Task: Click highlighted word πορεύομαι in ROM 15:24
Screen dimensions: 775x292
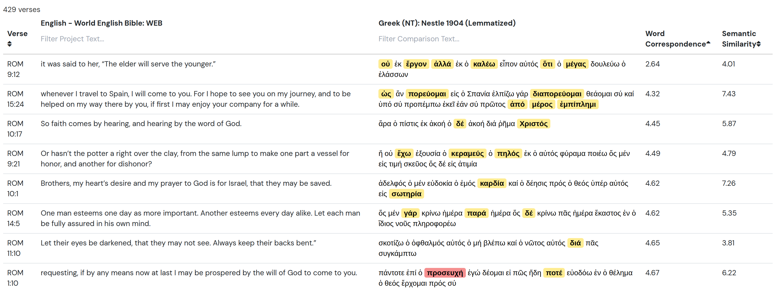Action: [427, 94]
